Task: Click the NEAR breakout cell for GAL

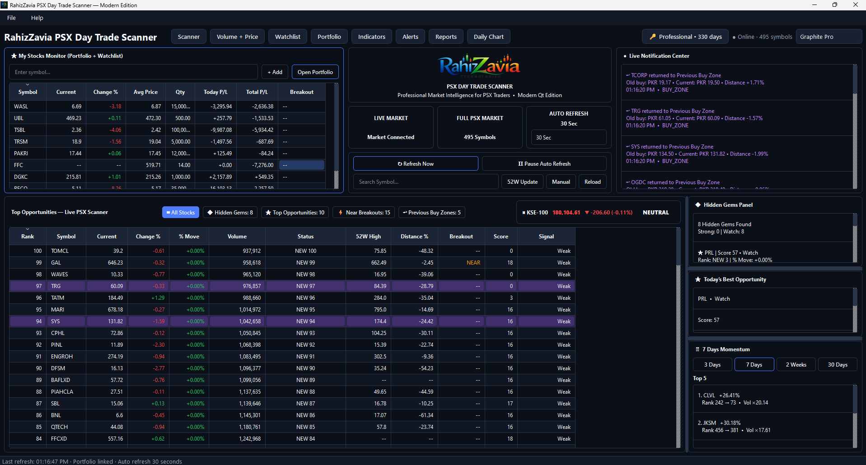Action: pyautogui.click(x=461, y=263)
